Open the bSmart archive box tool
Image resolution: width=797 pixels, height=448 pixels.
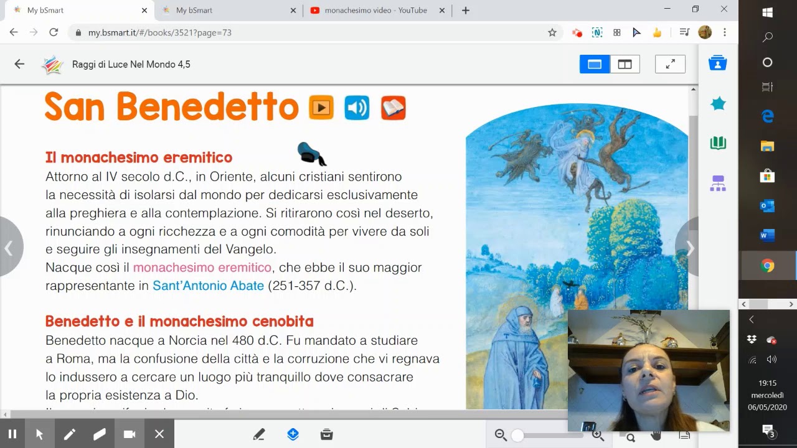pyautogui.click(x=326, y=434)
